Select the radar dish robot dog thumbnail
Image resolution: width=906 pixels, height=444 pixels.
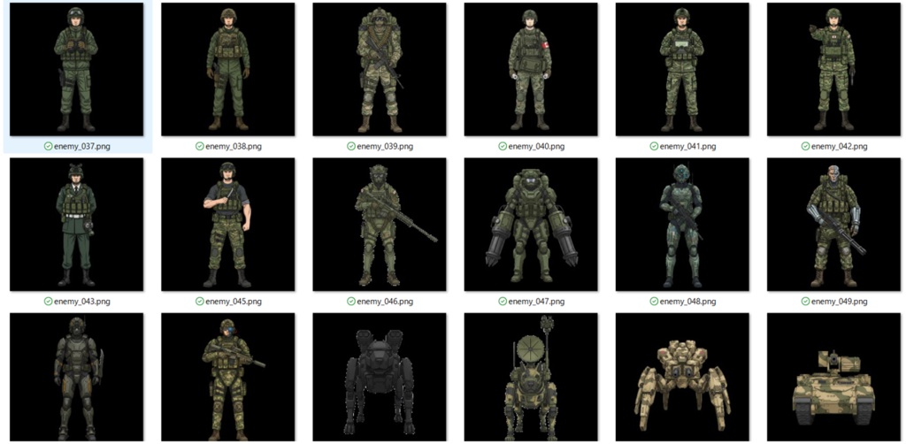(531, 378)
